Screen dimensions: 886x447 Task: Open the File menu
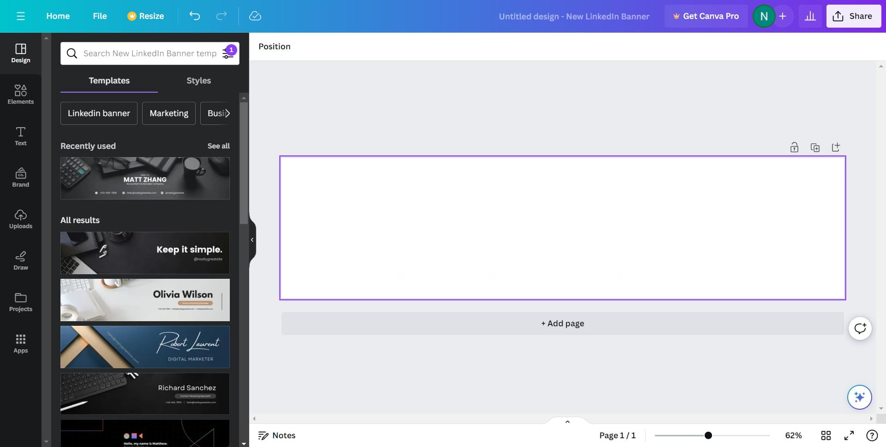[100, 16]
